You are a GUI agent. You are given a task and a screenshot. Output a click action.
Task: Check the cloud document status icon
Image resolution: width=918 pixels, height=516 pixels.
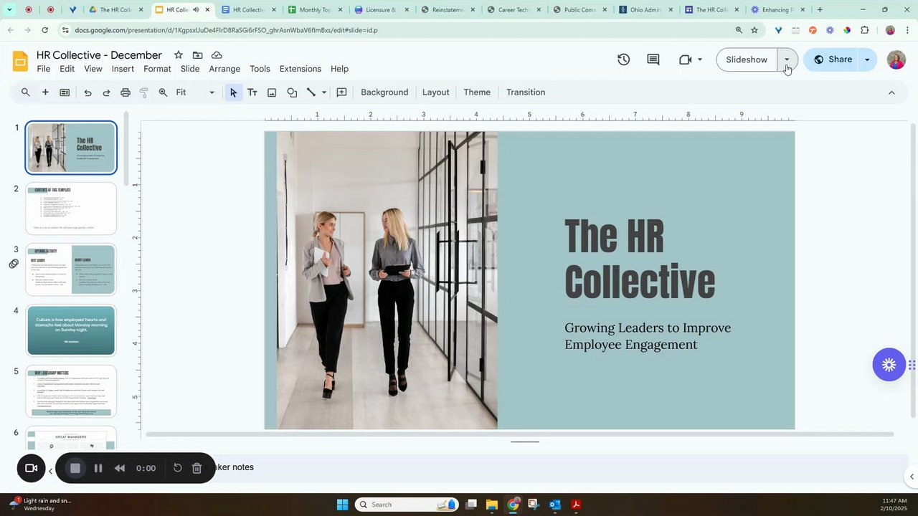[x=217, y=55]
